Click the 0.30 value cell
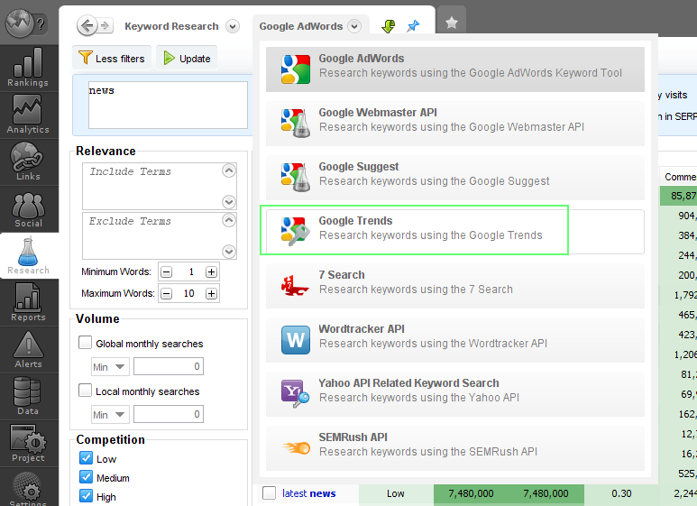697x506 pixels. pyautogui.click(x=621, y=493)
